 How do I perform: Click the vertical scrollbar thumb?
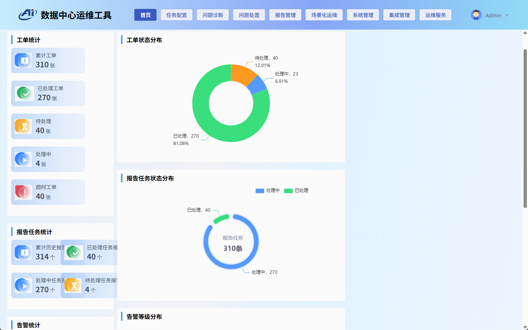[x=525, y=128]
